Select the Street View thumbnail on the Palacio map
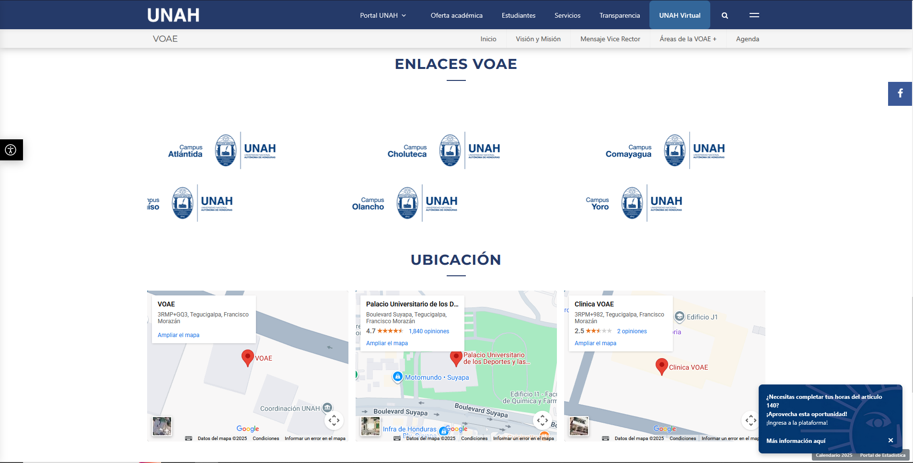 370,426
